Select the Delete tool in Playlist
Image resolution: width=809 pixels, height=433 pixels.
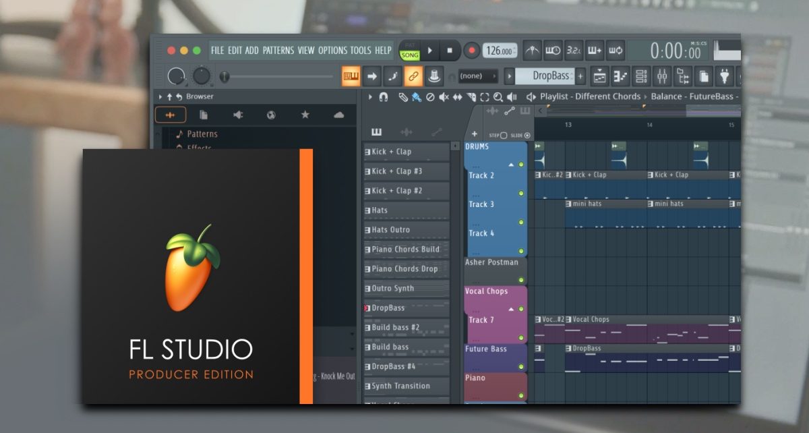click(x=430, y=97)
